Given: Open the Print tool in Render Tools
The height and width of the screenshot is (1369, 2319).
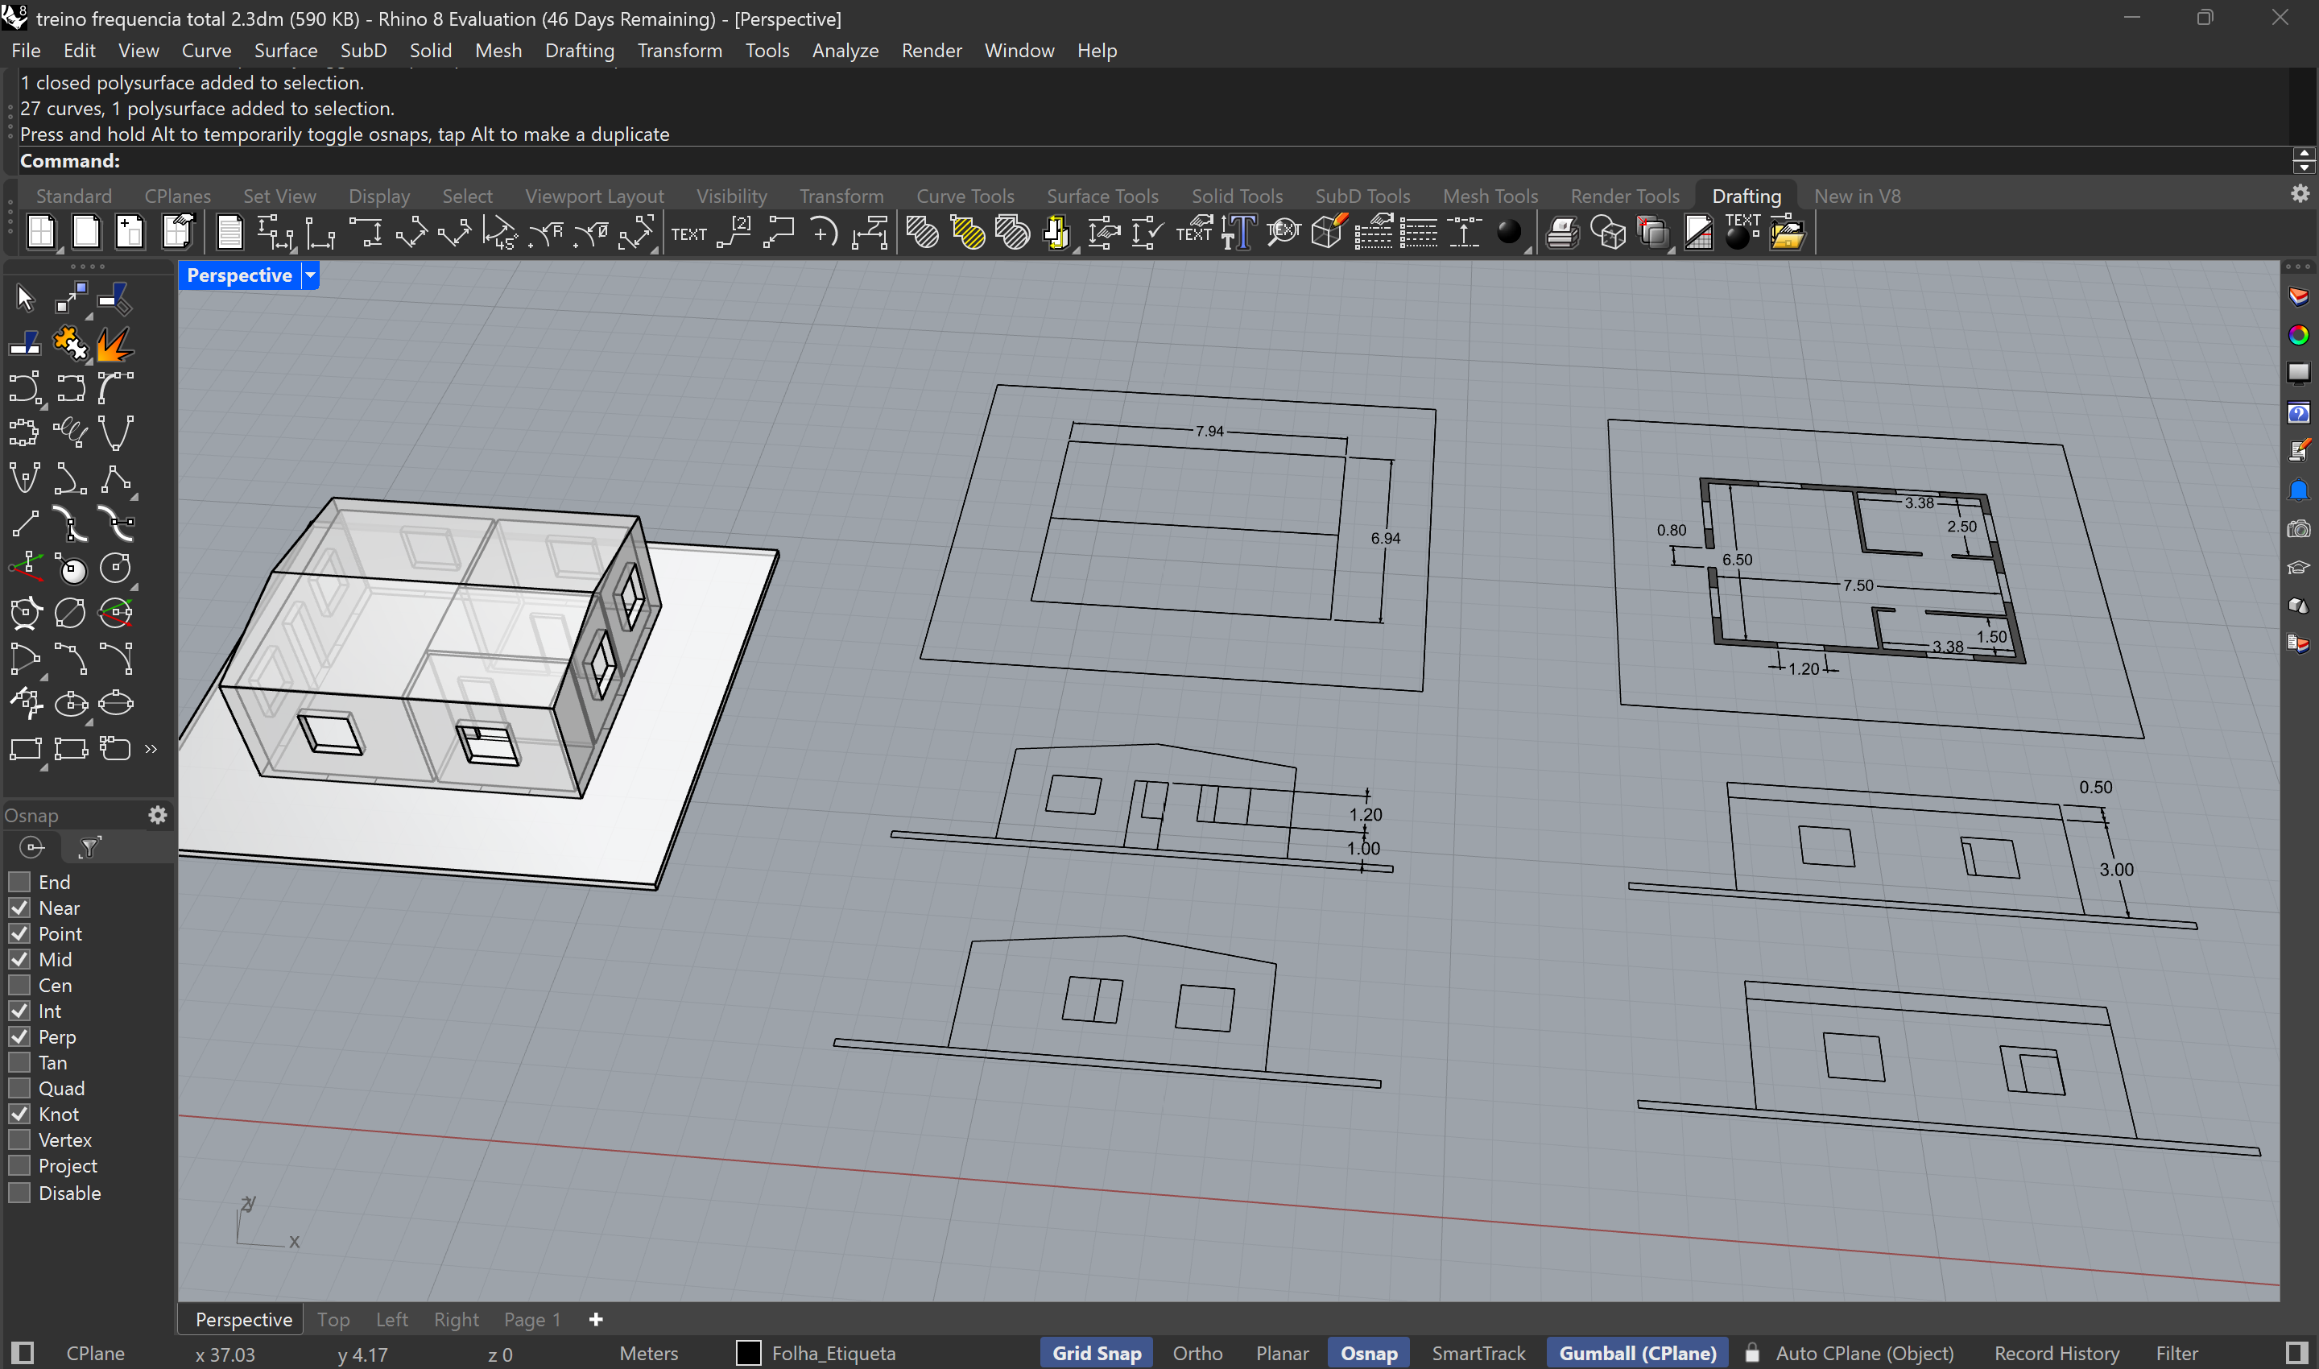Looking at the screenshot, I should point(1561,233).
